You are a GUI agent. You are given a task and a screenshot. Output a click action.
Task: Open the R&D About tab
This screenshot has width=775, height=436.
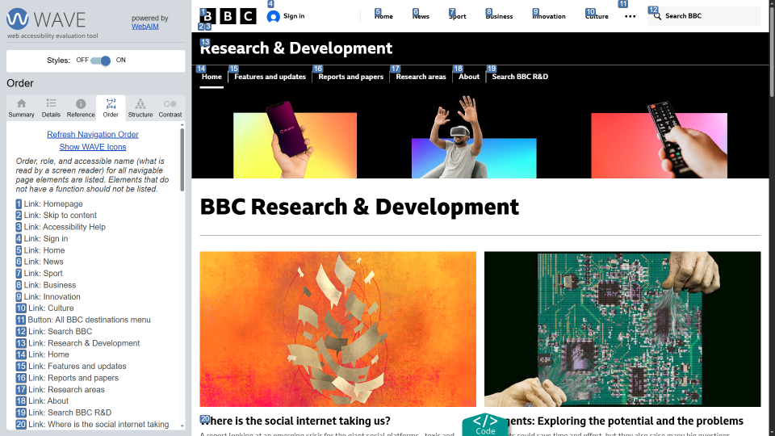pyautogui.click(x=469, y=77)
